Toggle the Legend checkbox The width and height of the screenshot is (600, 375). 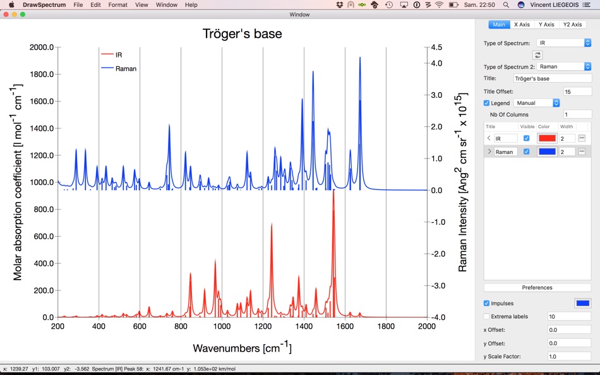486,103
